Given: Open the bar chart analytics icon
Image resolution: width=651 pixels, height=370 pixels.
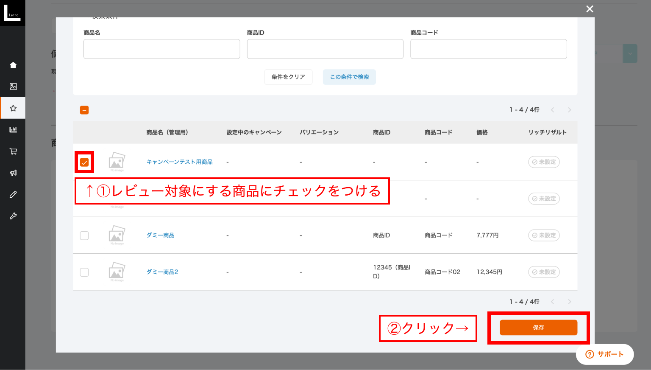Looking at the screenshot, I should tap(13, 129).
